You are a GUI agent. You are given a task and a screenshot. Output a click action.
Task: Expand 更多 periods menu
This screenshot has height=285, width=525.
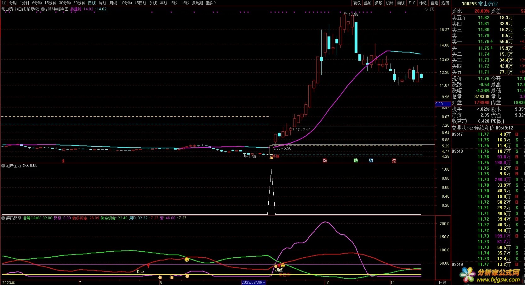[211, 3]
